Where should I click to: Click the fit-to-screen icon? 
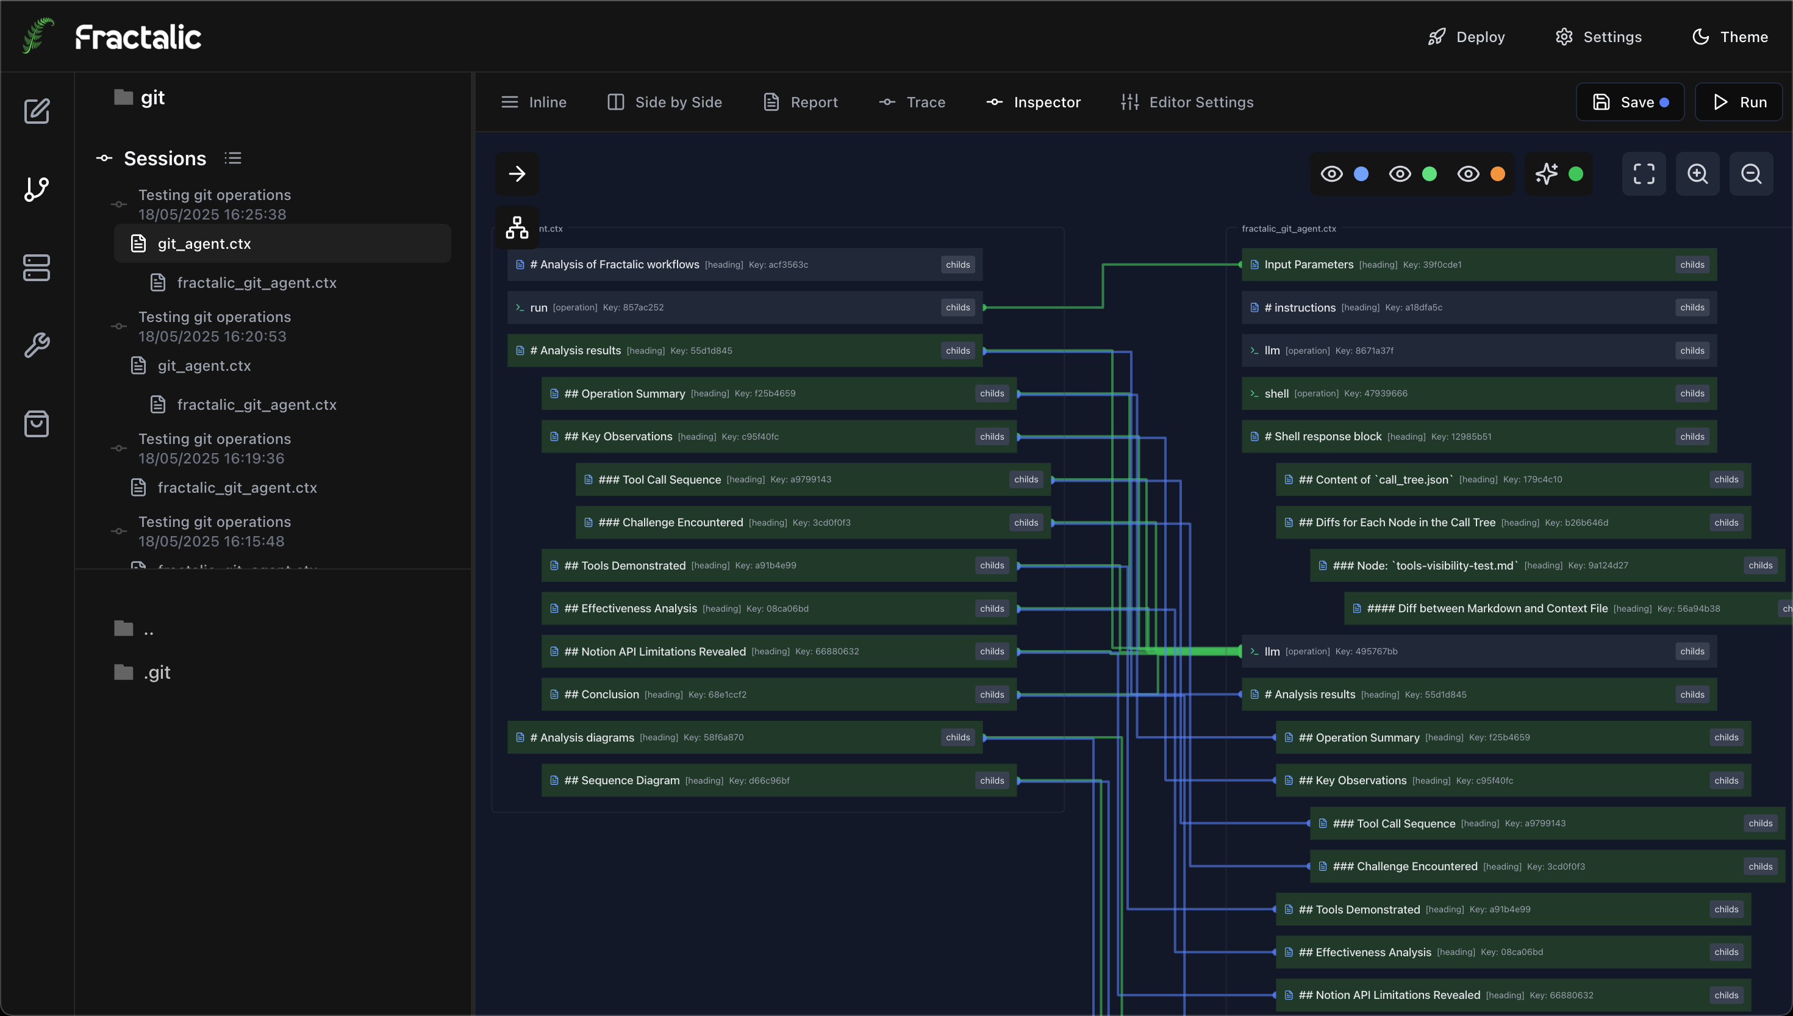[x=1644, y=174]
